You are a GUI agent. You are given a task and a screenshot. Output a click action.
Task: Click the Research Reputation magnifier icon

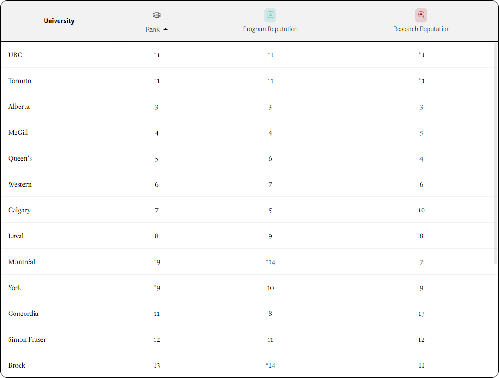point(421,15)
